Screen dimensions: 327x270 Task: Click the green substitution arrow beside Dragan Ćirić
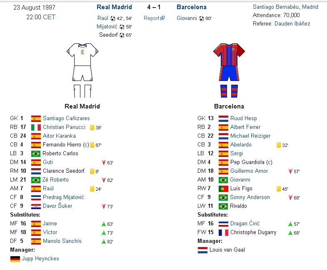point(290,224)
